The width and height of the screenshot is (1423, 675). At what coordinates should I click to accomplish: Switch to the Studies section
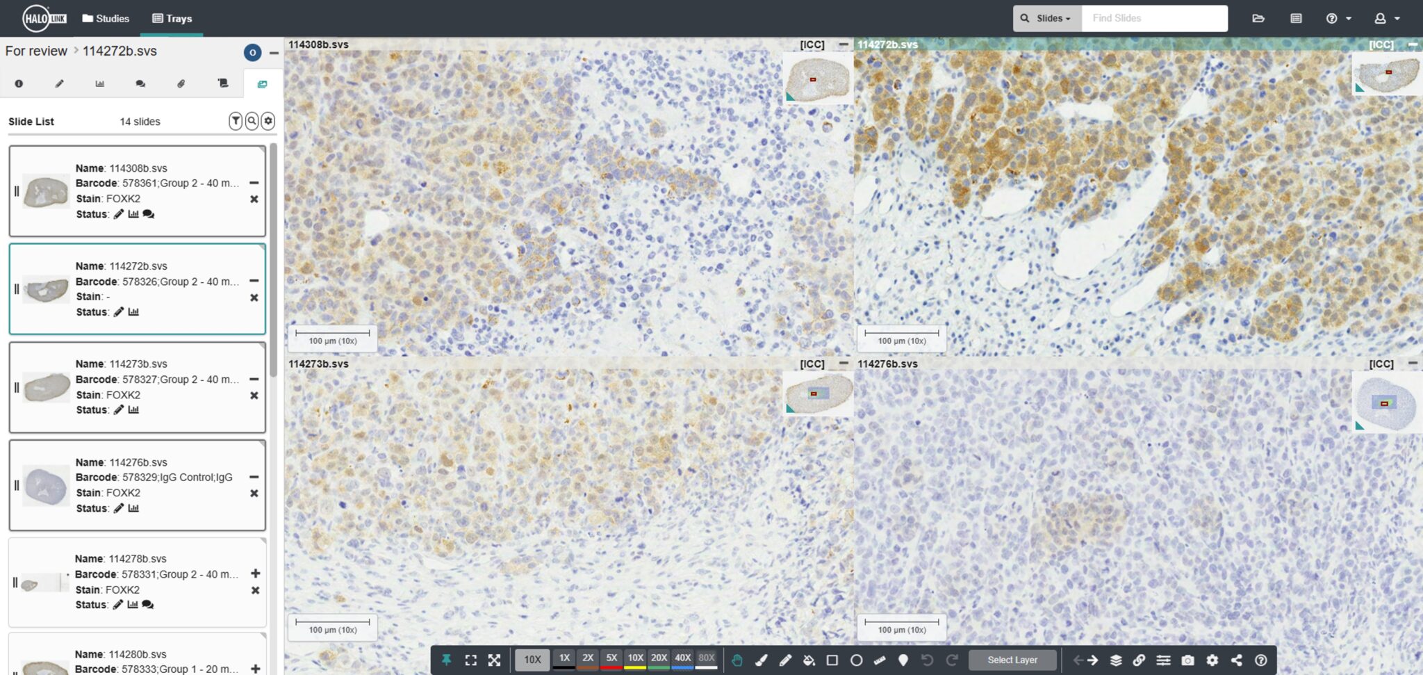click(x=106, y=18)
